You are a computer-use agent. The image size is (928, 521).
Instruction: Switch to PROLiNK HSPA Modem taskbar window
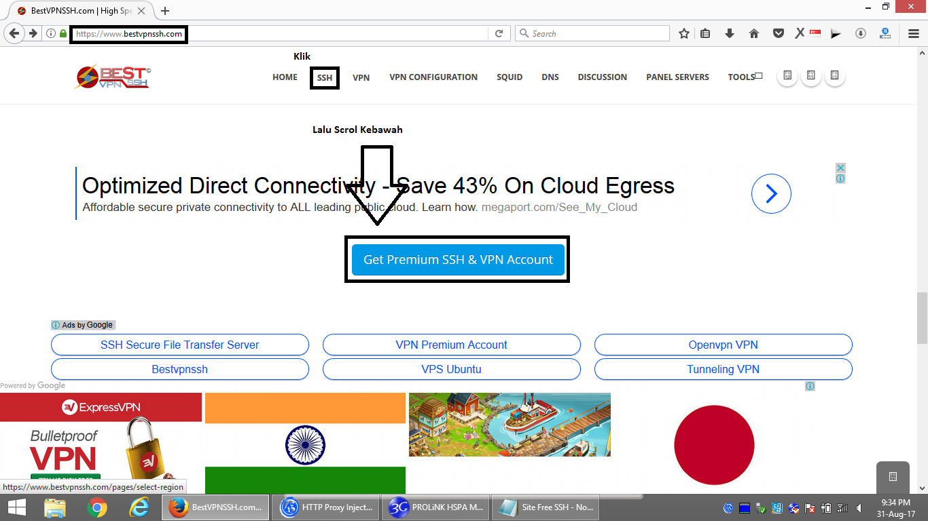point(437,507)
